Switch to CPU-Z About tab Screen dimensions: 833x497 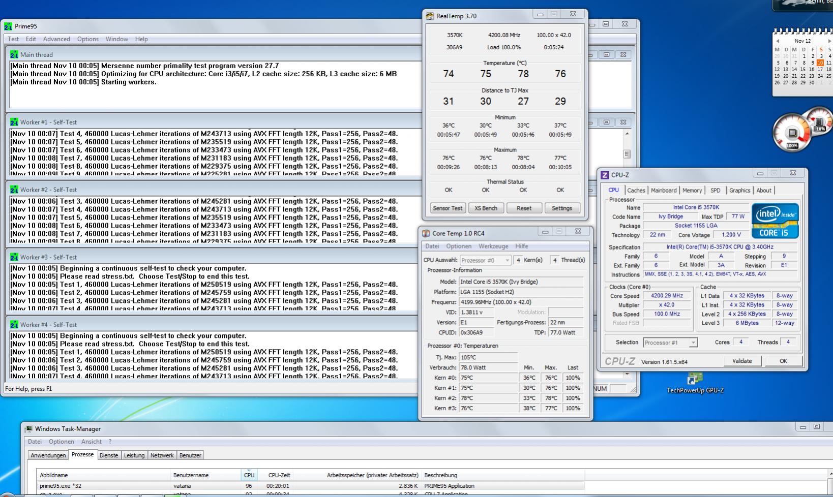[764, 191]
